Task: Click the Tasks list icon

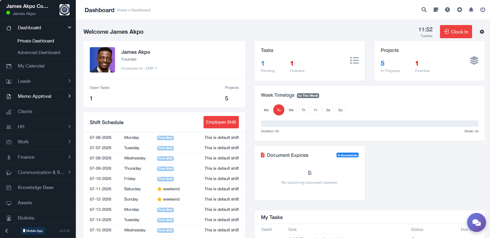Action: click(x=354, y=60)
